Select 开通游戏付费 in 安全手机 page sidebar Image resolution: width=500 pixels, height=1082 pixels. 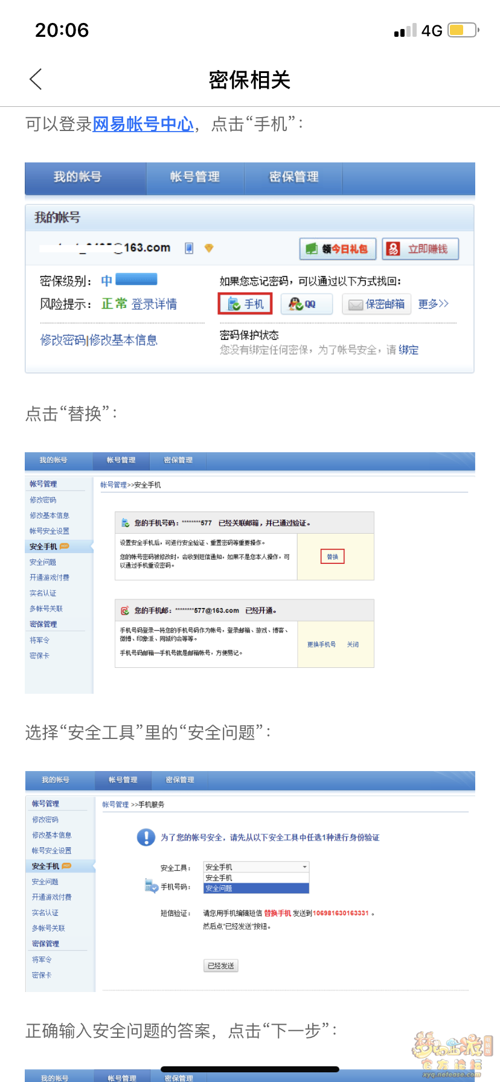pos(50,578)
